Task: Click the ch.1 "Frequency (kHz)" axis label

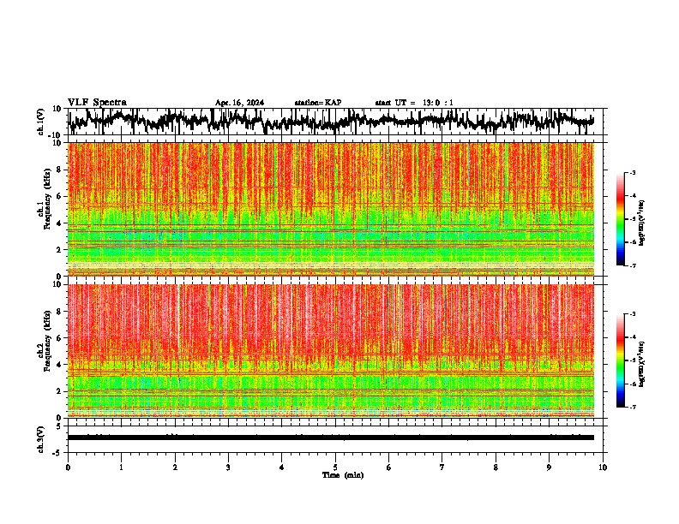Action: (x=47, y=199)
